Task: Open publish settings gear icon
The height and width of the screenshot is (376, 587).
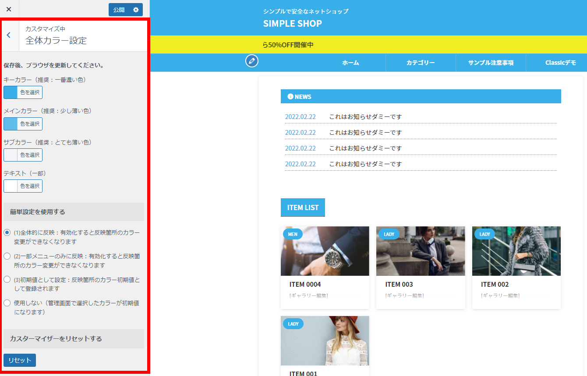Action: tap(136, 10)
